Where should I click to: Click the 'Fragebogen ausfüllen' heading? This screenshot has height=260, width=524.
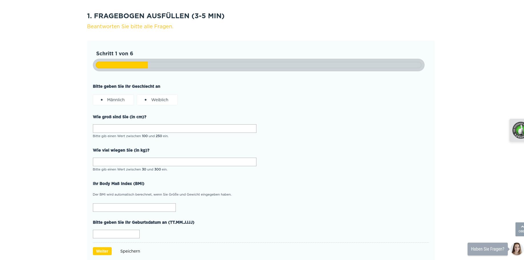click(156, 16)
